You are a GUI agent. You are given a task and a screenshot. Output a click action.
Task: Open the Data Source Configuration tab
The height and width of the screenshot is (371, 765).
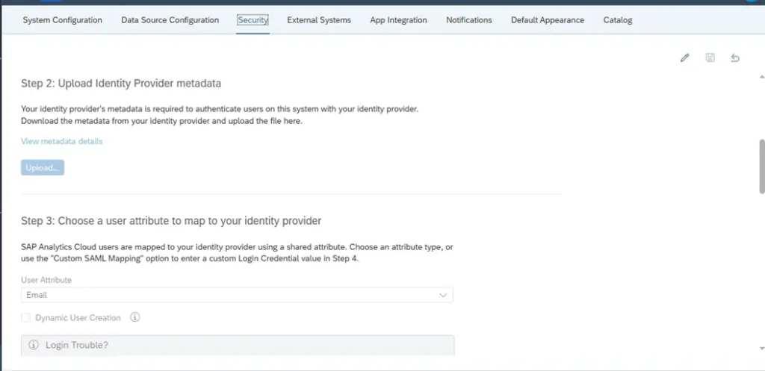tap(170, 20)
